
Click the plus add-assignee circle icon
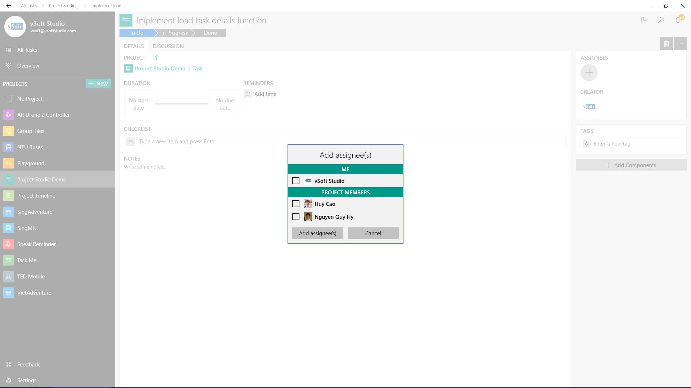coord(589,73)
